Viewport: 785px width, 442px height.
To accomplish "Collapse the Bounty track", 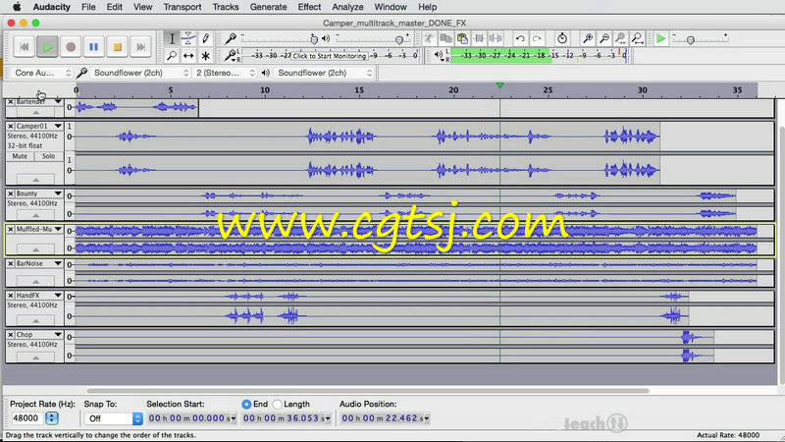I will point(35,215).
